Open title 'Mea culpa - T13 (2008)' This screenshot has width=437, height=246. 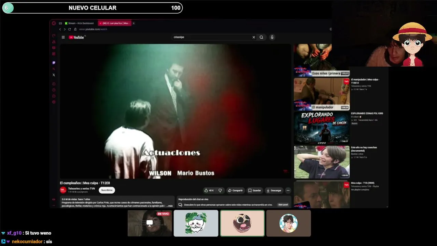[x=363, y=183]
